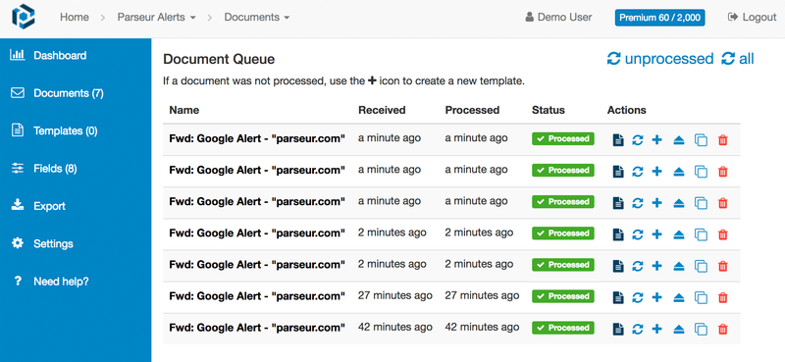Click the refresh icon beside all

(728, 59)
